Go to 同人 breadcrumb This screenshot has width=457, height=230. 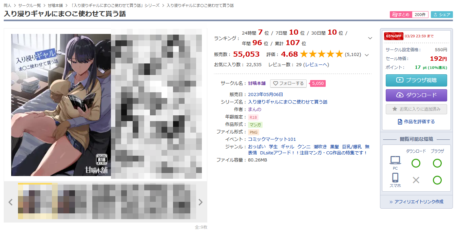pos(7,5)
